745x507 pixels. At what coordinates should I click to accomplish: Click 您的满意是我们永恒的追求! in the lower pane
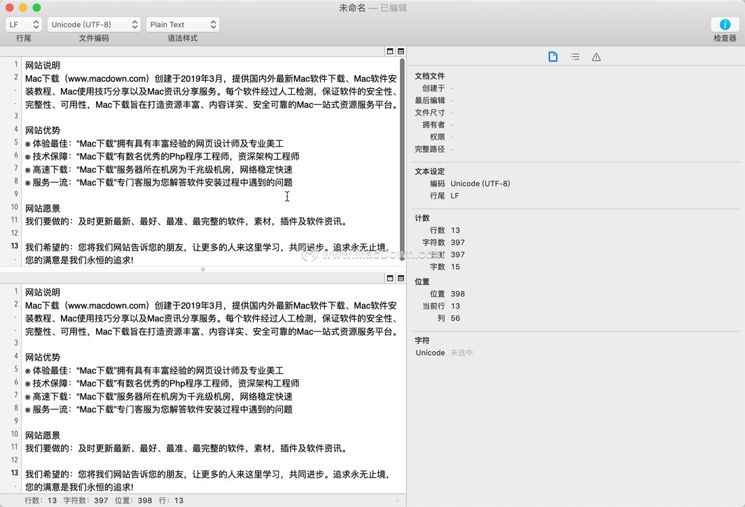pyautogui.click(x=79, y=487)
